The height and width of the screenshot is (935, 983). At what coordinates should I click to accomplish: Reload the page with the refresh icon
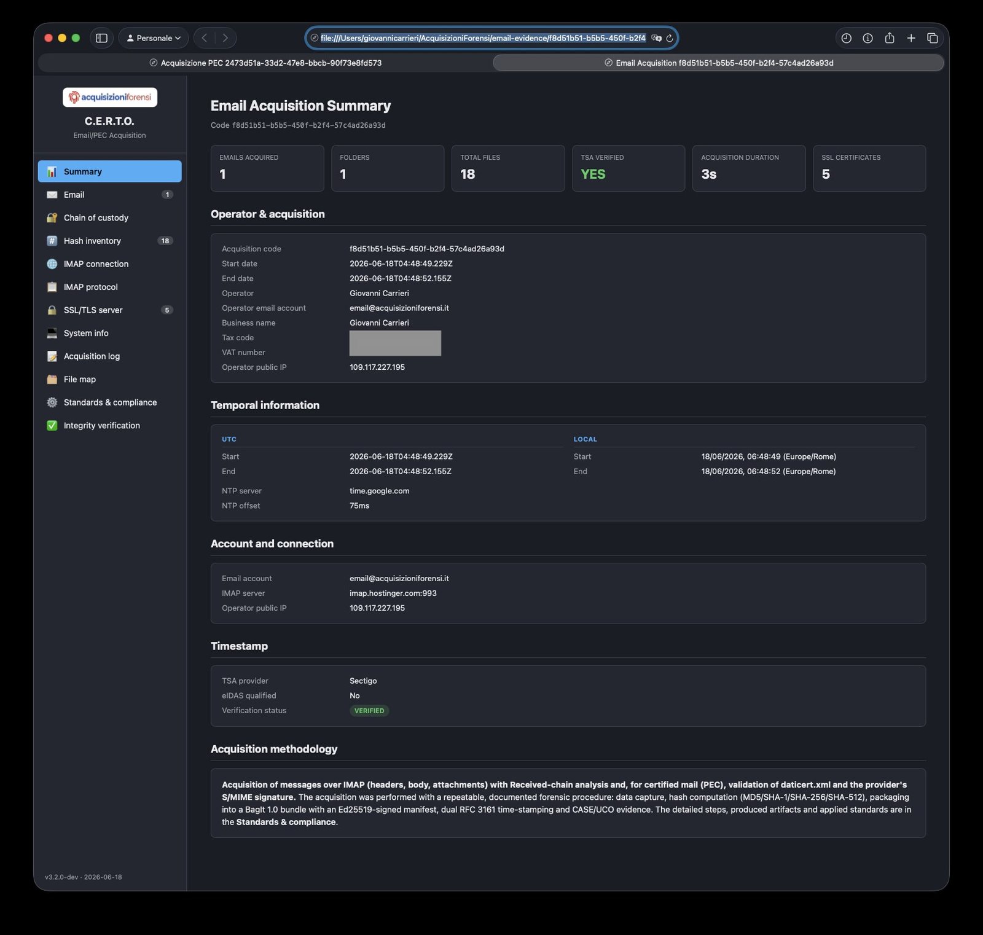[670, 38]
